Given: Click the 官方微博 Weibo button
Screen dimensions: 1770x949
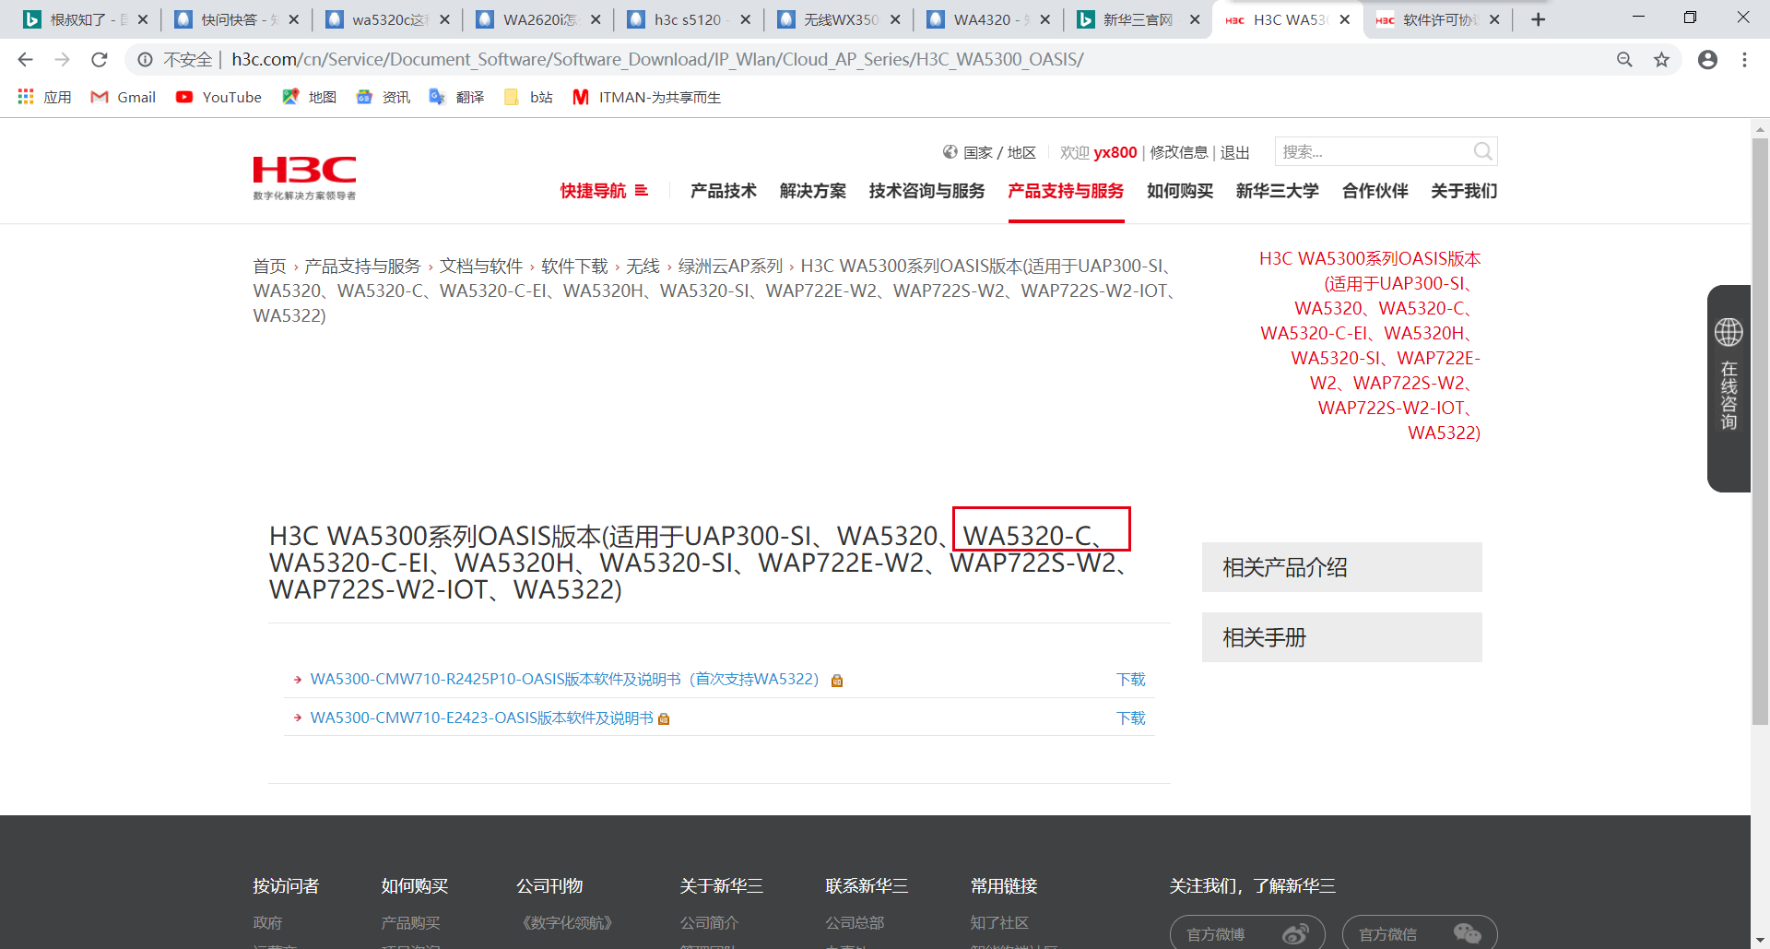Looking at the screenshot, I should (1247, 933).
